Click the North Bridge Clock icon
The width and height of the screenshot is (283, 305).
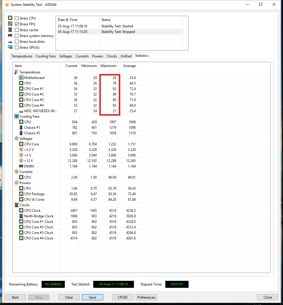click(x=21, y=216)
